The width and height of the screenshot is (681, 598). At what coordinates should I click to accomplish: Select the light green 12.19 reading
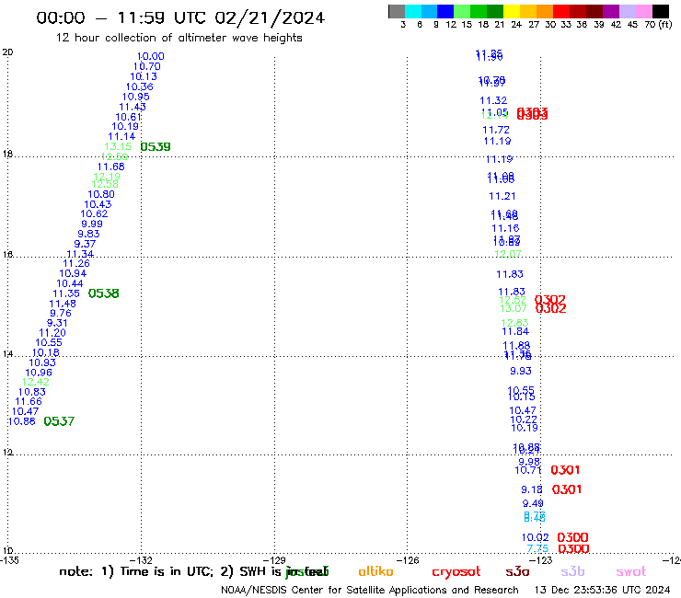tap(107, 177)
